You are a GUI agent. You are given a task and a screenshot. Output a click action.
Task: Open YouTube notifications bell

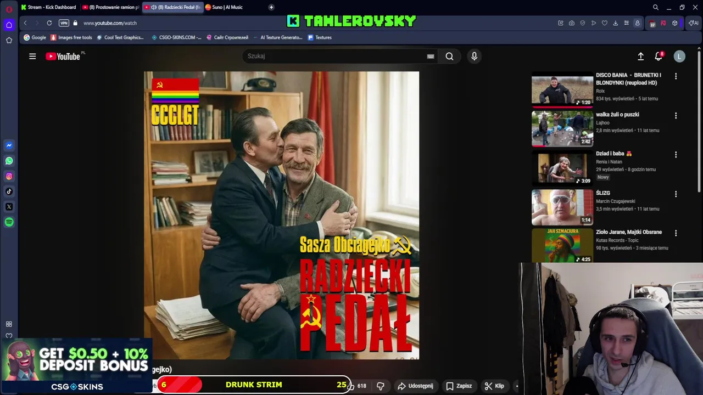(659, 56)
